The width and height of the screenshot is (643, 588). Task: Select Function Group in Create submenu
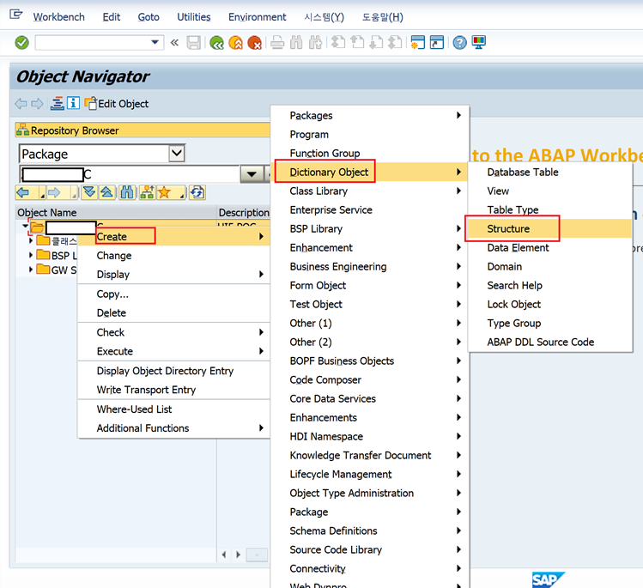click(x=369, y=153)
